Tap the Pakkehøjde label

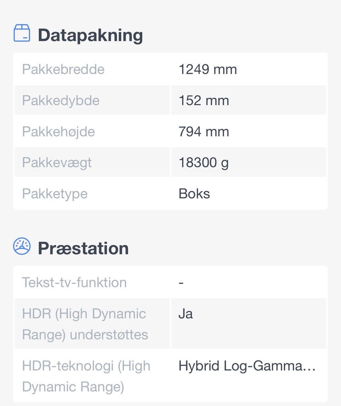tap(58, 132)
